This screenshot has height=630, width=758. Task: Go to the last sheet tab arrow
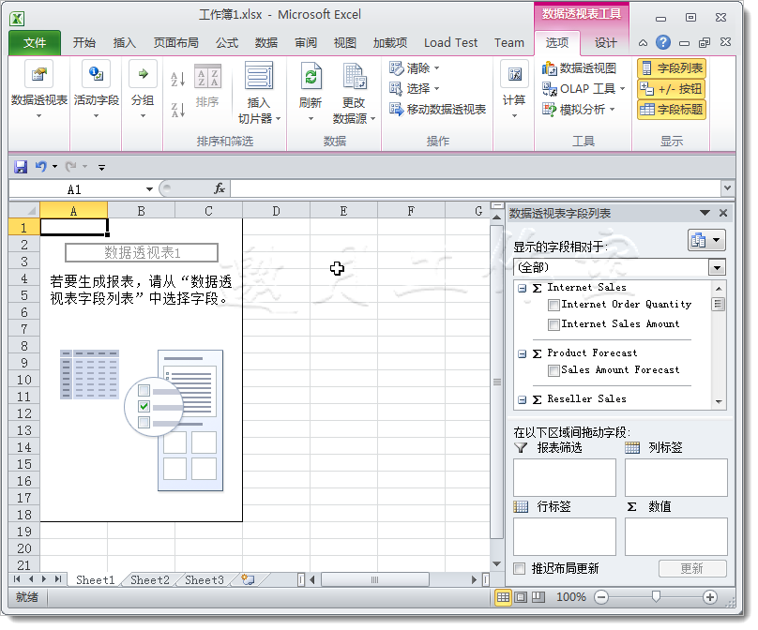(x=58, y=578)
